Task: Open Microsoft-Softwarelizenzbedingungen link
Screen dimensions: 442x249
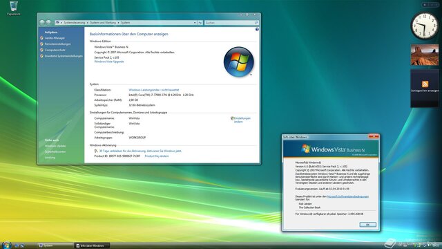Action: pos(348,196)
